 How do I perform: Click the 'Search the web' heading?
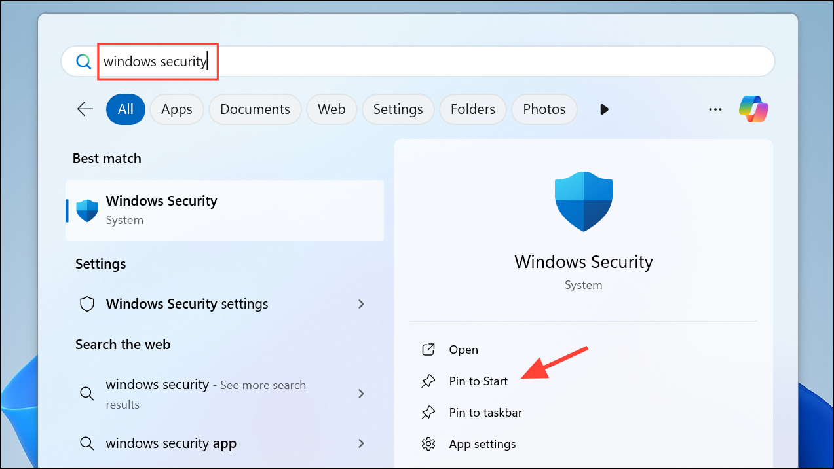[123, 345]
